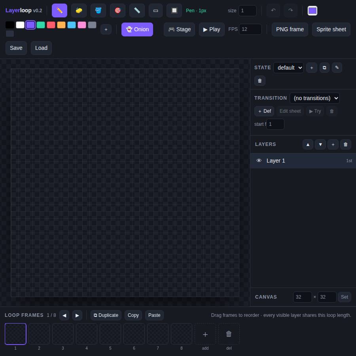Copy the current frame

pyautogui.click(x=133, y=315)
